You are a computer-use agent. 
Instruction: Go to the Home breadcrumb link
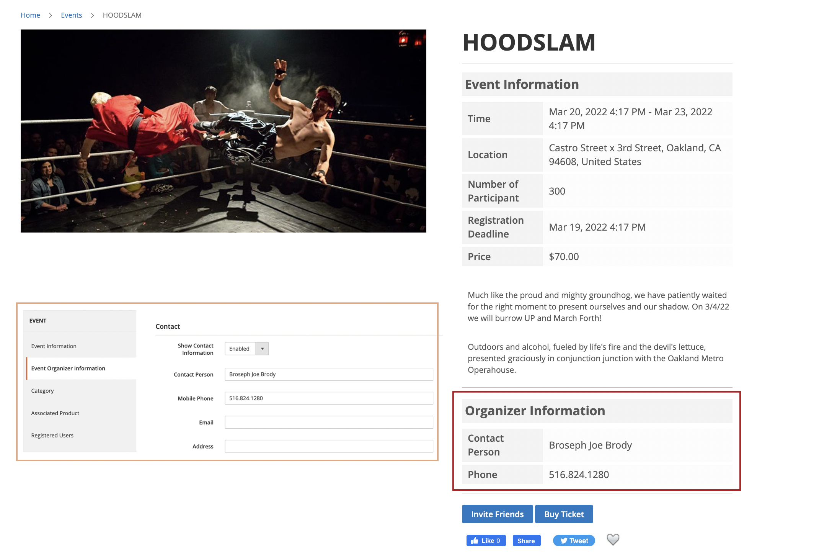coord(30,15)
